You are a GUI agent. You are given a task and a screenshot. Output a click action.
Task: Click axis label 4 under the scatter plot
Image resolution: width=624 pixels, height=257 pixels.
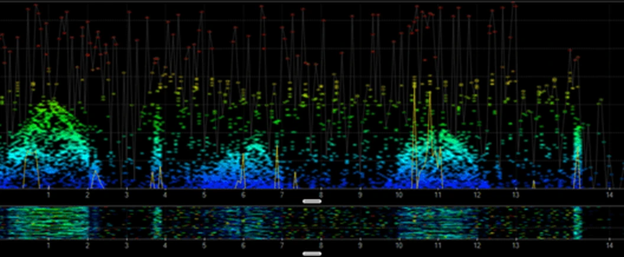point(165,195)
